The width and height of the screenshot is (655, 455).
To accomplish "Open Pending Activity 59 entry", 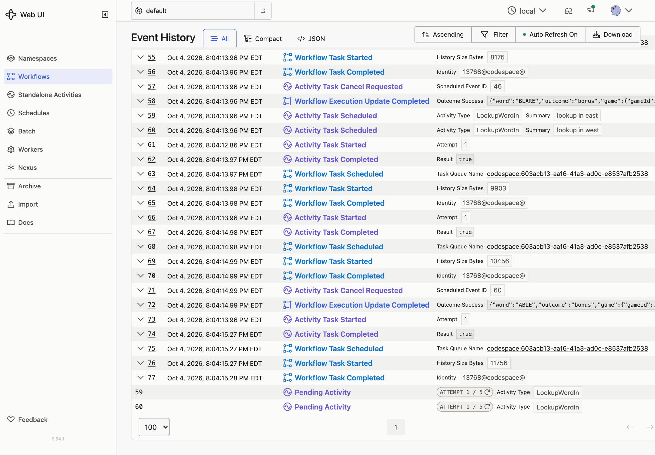I will click(x=323, y=392).
